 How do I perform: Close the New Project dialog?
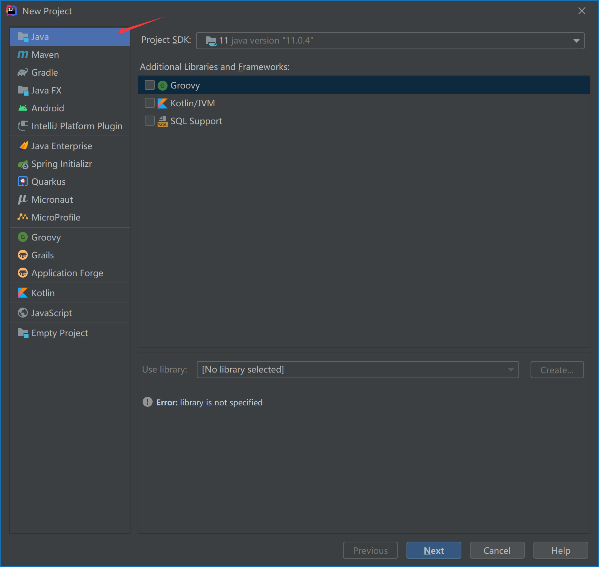pyautogui.click(x=582, y=11)
